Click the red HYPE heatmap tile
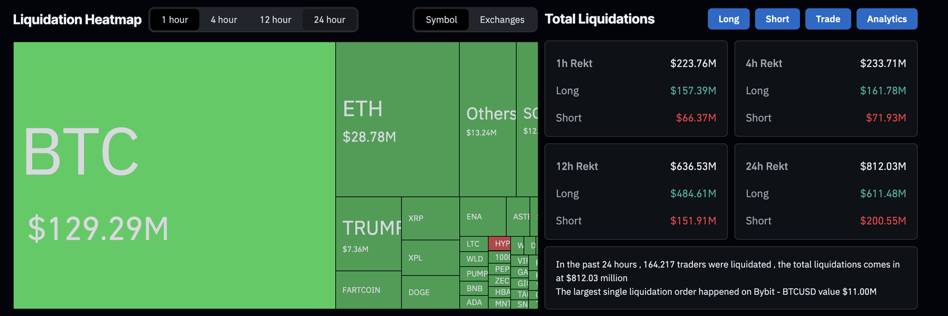 click(x=499, y=243)
